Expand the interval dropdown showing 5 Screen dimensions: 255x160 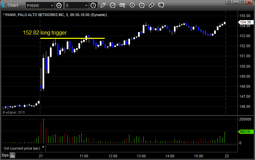click(x=86, y=5)
